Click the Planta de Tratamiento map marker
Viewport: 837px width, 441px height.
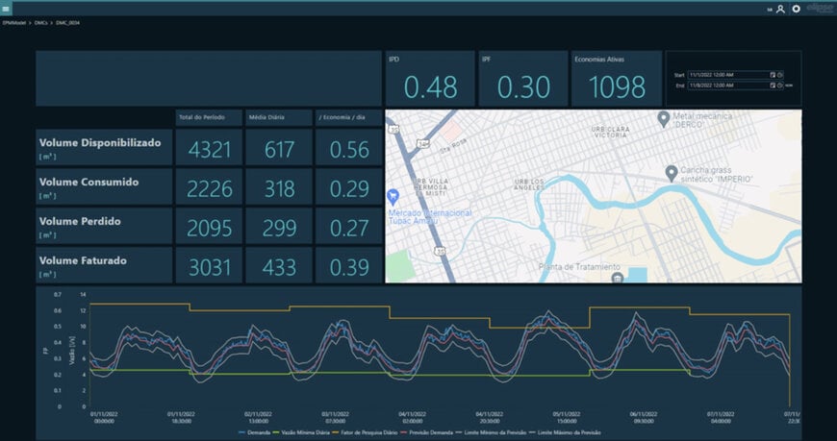click(618, 278)
